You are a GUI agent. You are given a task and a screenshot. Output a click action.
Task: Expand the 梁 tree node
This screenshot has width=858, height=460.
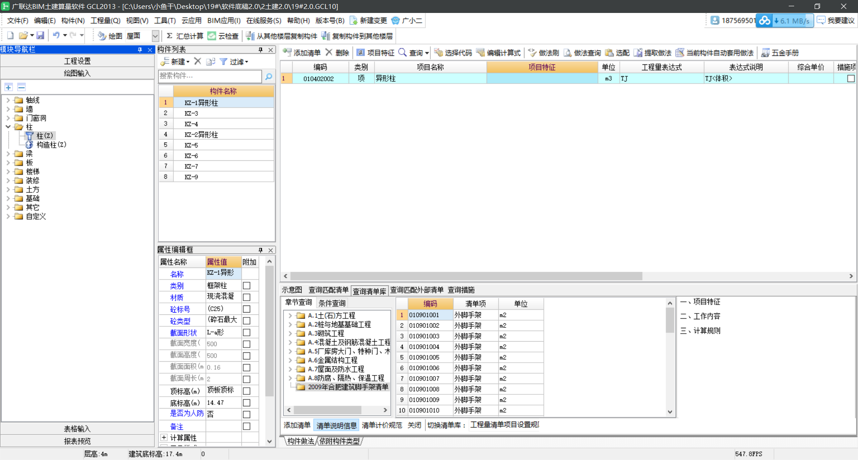(8, 154)
